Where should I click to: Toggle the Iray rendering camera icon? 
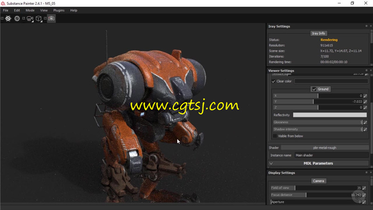coord(51,18)
